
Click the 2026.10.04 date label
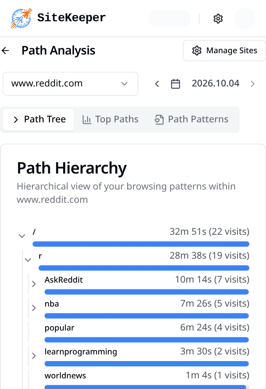pyautogui.click(x=215, y=83)
